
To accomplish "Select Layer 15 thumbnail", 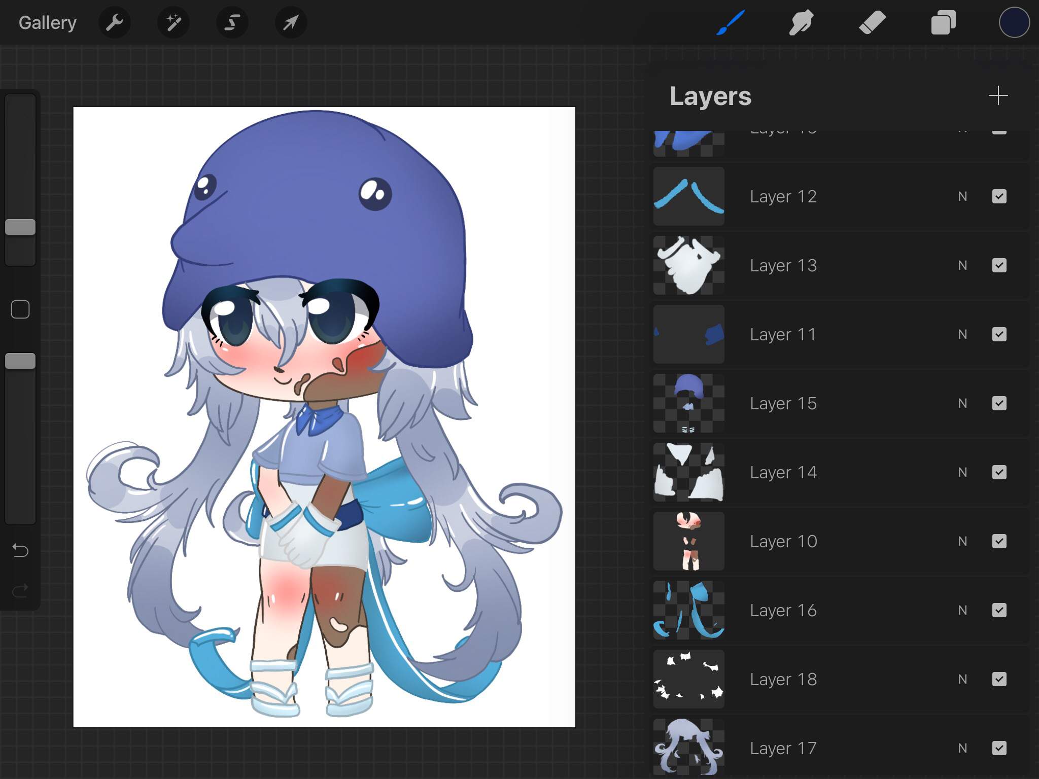I will point(688,403).
